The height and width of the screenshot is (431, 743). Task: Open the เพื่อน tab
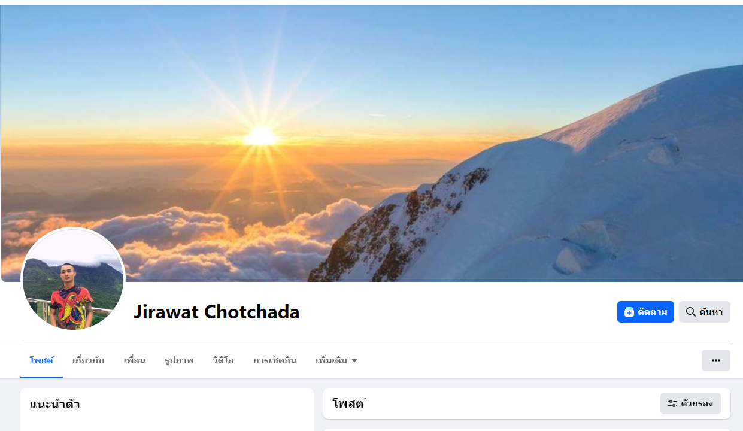pos(134,360)
